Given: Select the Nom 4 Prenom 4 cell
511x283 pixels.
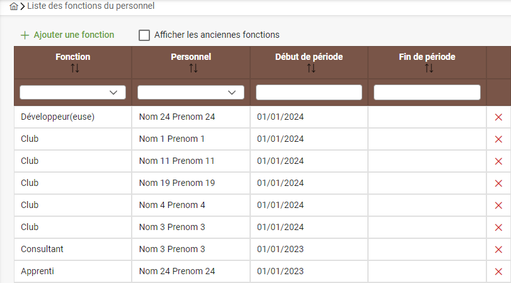Looking at the screenshot, I should [x=191, y=205].
